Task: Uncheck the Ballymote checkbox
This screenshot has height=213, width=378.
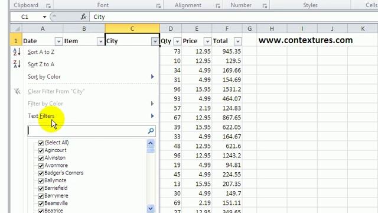Action: click(41, 180)
